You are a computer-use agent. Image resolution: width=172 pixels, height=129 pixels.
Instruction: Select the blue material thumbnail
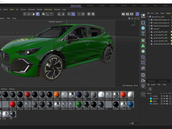130,104
